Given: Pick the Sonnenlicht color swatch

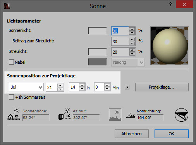Looking at the screenshot, I should pyautogui.click(x=98, y=31).
